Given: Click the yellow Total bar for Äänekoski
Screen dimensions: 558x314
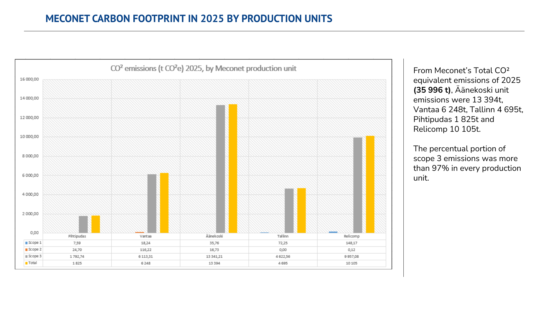Looking at the screenshot, I should coord(233,169).
